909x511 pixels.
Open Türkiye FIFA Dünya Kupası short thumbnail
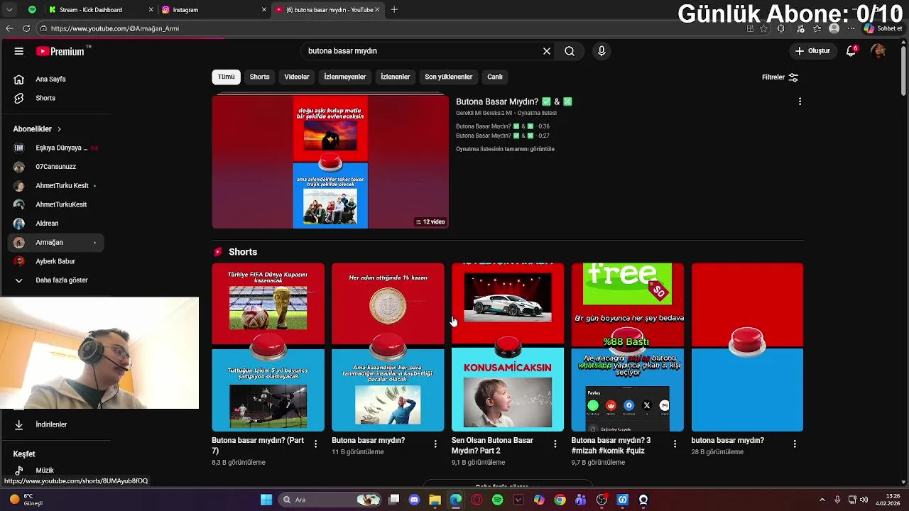[268, 347]
